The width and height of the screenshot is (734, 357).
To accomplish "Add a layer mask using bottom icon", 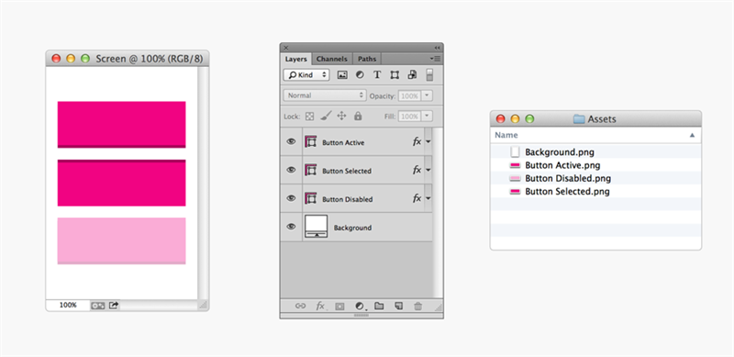I will (x=339, y=307).
